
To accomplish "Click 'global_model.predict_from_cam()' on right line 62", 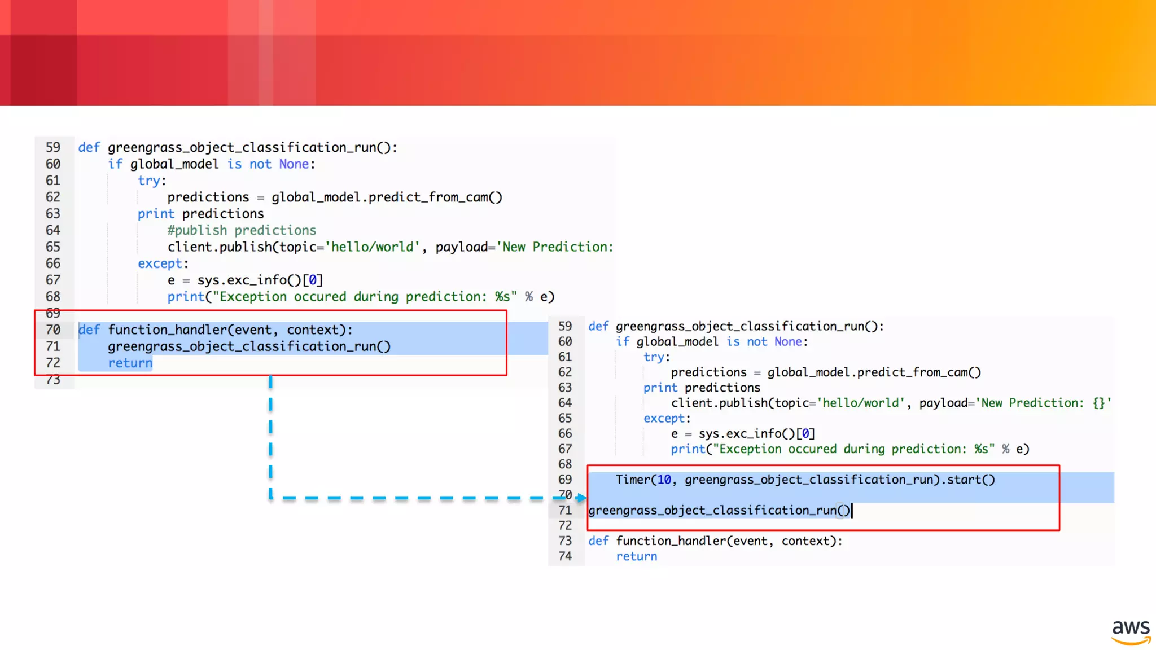I will point(874,372).
